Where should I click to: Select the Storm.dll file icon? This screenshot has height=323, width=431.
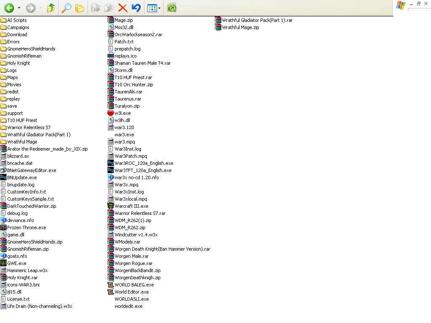[x=111, y=70]
